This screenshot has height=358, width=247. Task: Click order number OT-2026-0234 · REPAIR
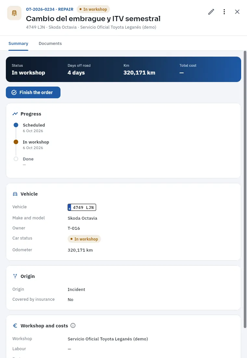coord(50,9)
